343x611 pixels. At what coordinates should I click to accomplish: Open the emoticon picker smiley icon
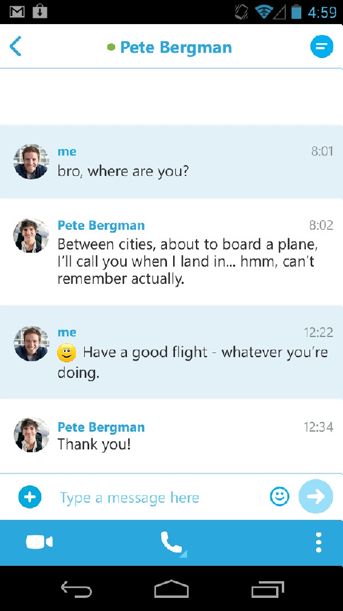click(280, 497)
